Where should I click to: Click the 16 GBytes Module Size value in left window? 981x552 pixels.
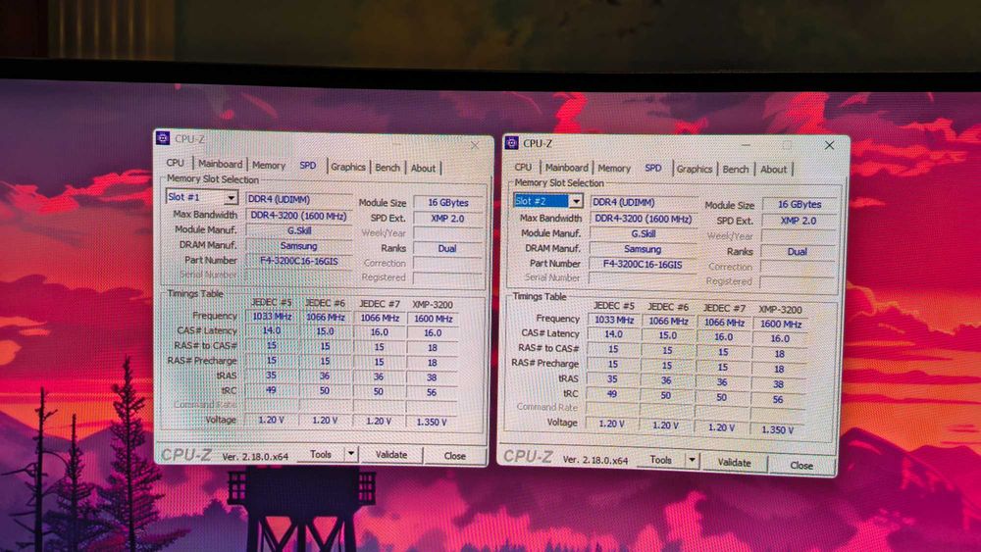[448, 203]
